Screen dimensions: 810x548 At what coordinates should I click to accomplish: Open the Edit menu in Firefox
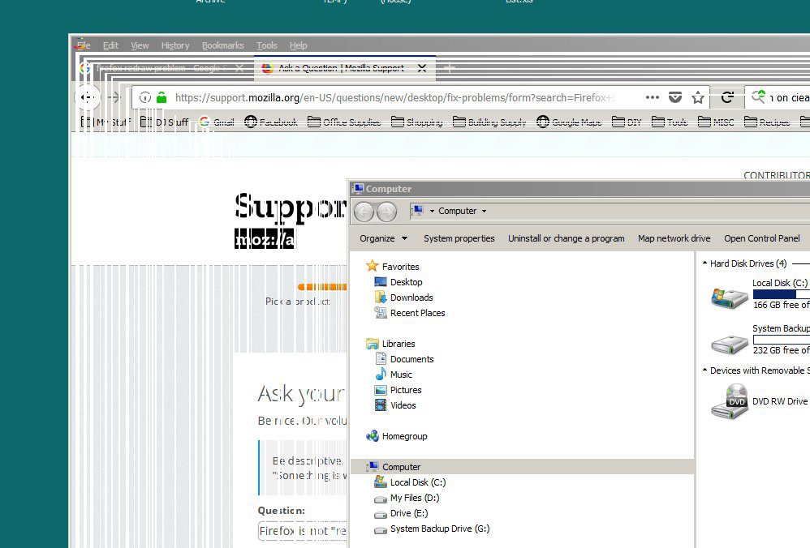pos(110,45)
